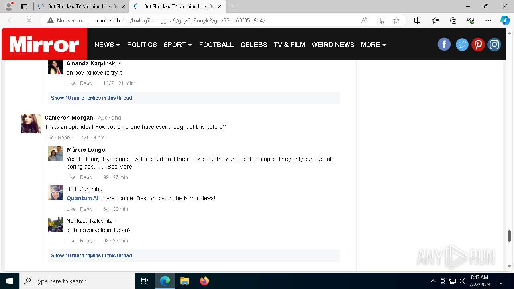This screenshot has width=514, height=289.
Task: Open the volume control icon
Action: (x=462, y=281)
